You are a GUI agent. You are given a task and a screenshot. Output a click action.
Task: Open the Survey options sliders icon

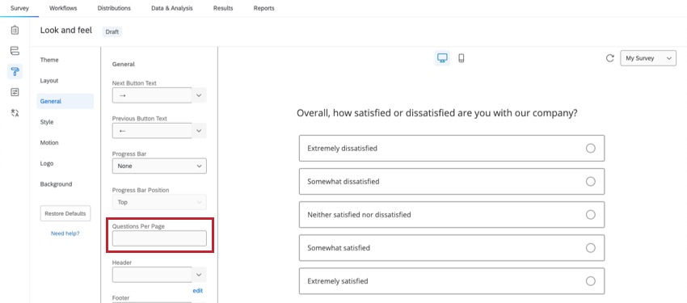(15, 92)
